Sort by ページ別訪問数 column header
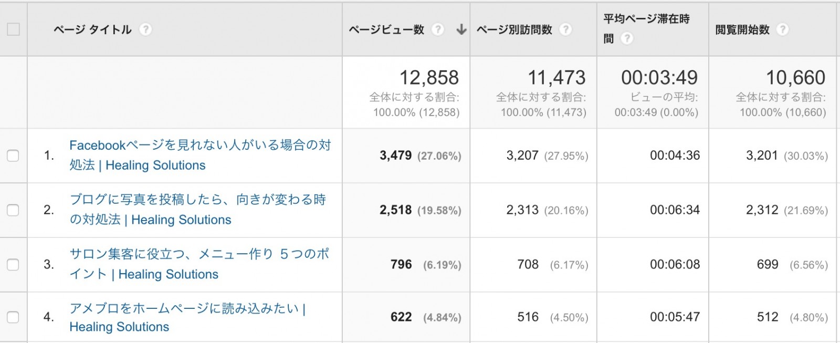Image resolution: width=840 pixels, height=343 pixels. click(514, 29)
